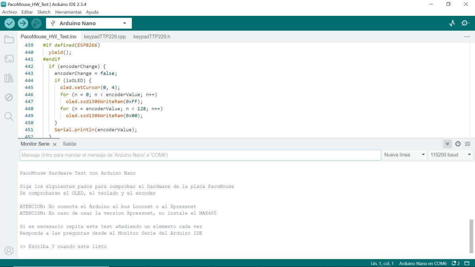Viewport: 475px width, 267px height.
Task: Click the user account icon in the sidebar
Action: pos(9,250)
